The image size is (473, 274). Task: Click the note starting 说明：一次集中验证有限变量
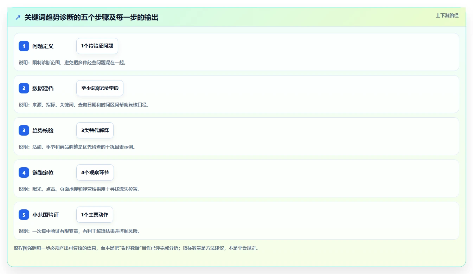(79, 231)
